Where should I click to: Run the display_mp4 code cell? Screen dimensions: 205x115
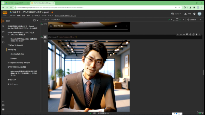(45, 37)
